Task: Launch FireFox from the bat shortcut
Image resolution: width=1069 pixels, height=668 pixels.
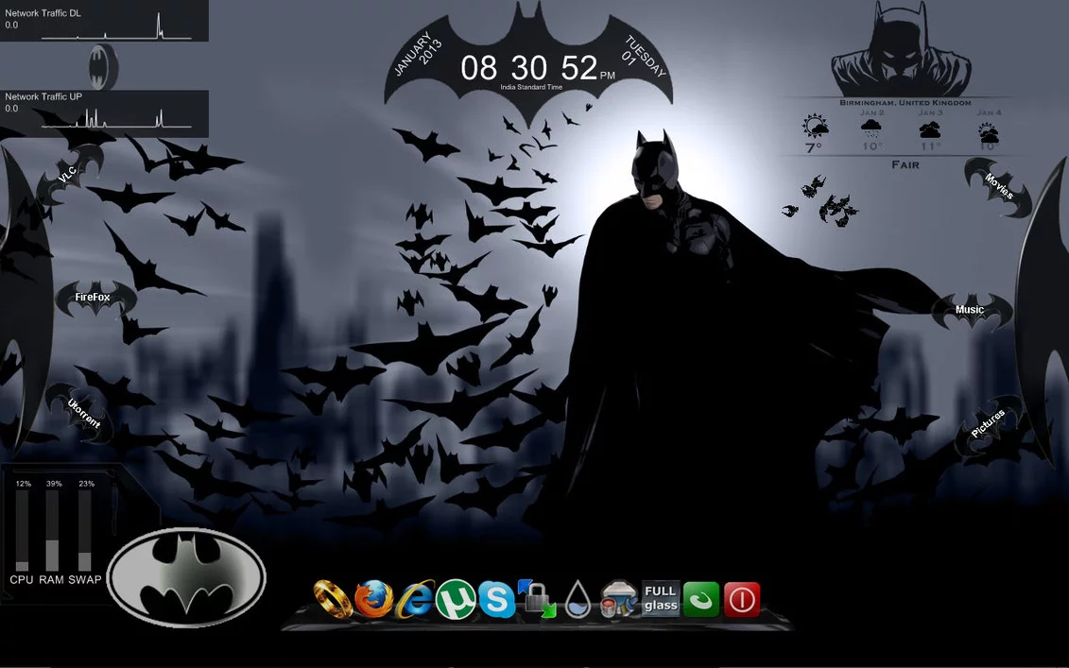Action: coord(93,297)
